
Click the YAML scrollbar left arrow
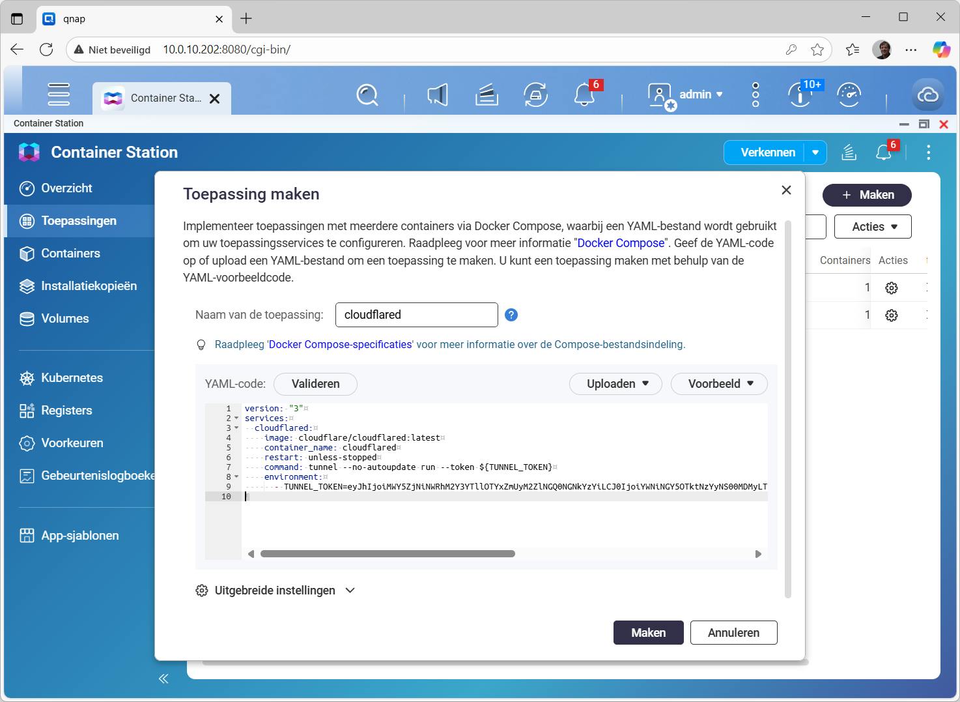tap(251, 554)
